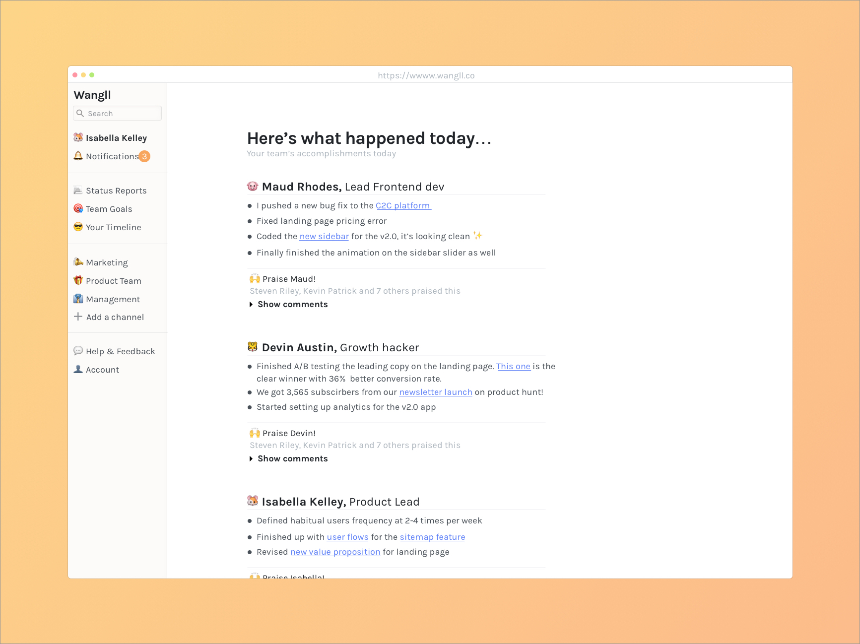
Task: Follow the new value proposition link
Action: click(335, 552)
